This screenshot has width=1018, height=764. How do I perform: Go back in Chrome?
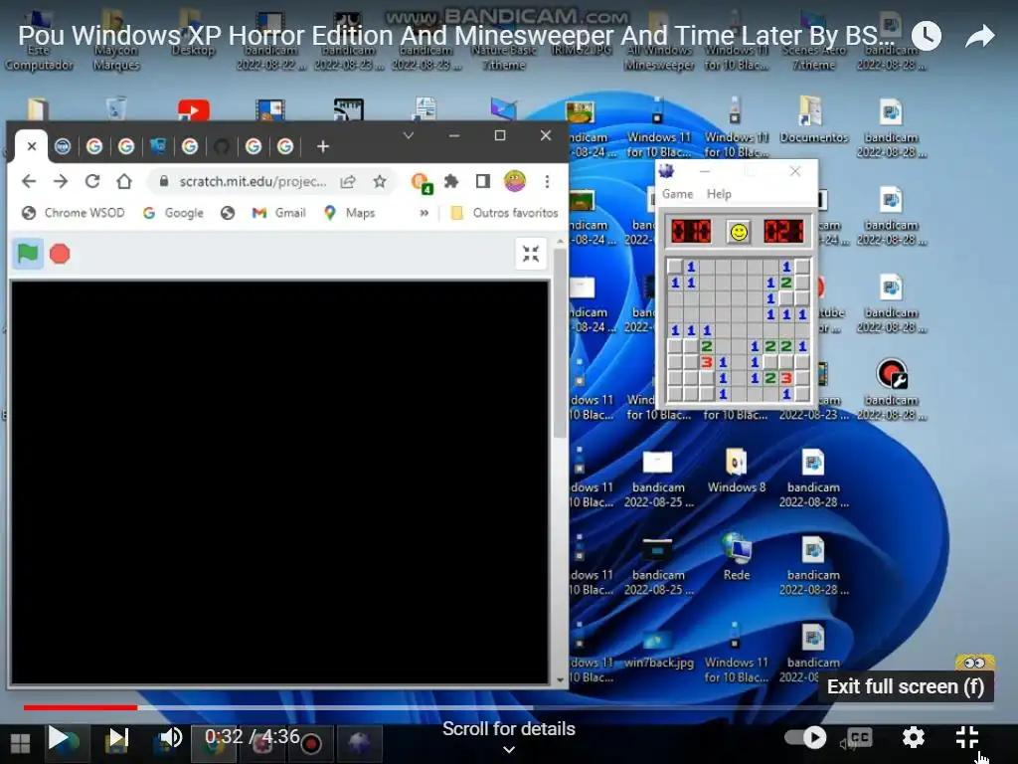tap(29, 181)
